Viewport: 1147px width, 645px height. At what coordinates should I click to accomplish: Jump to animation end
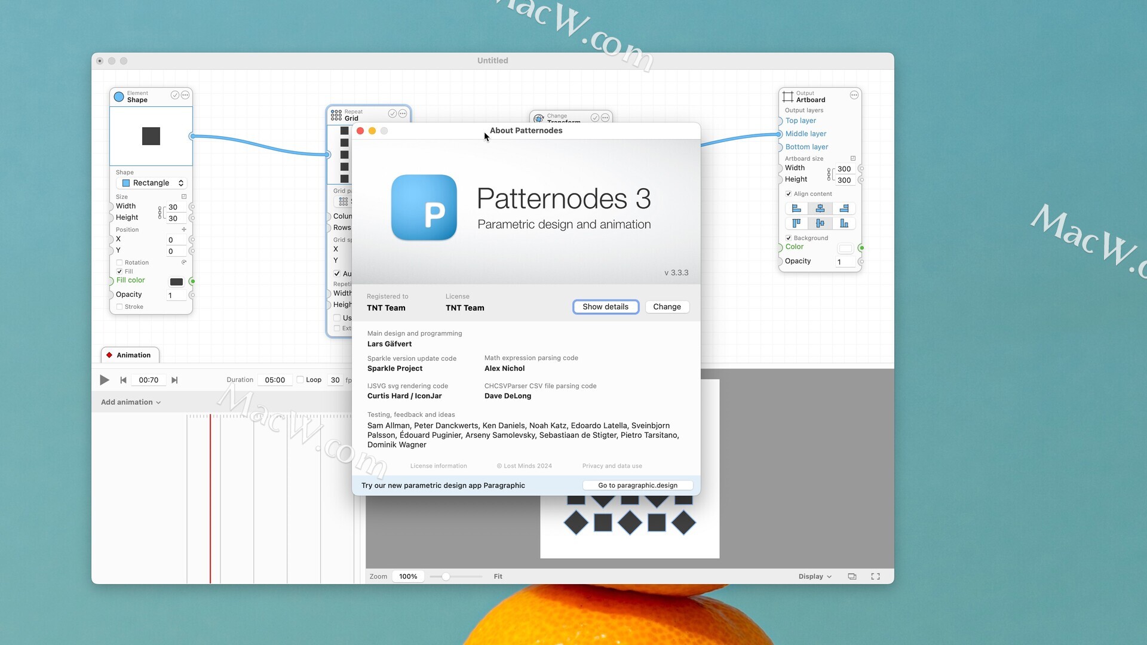(x=174, y=380)
